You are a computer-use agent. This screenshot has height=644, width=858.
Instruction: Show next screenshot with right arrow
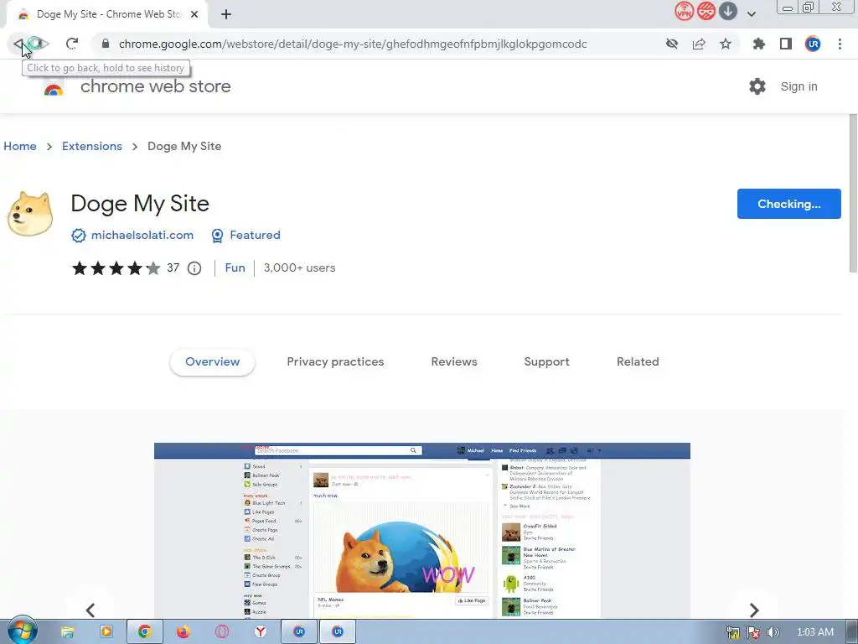pyautogui.click(x=754, y=610)
